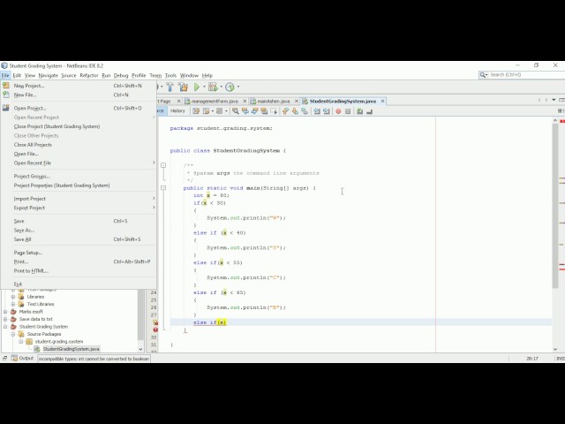Open the Refactor menu

[x=89, y=75]
